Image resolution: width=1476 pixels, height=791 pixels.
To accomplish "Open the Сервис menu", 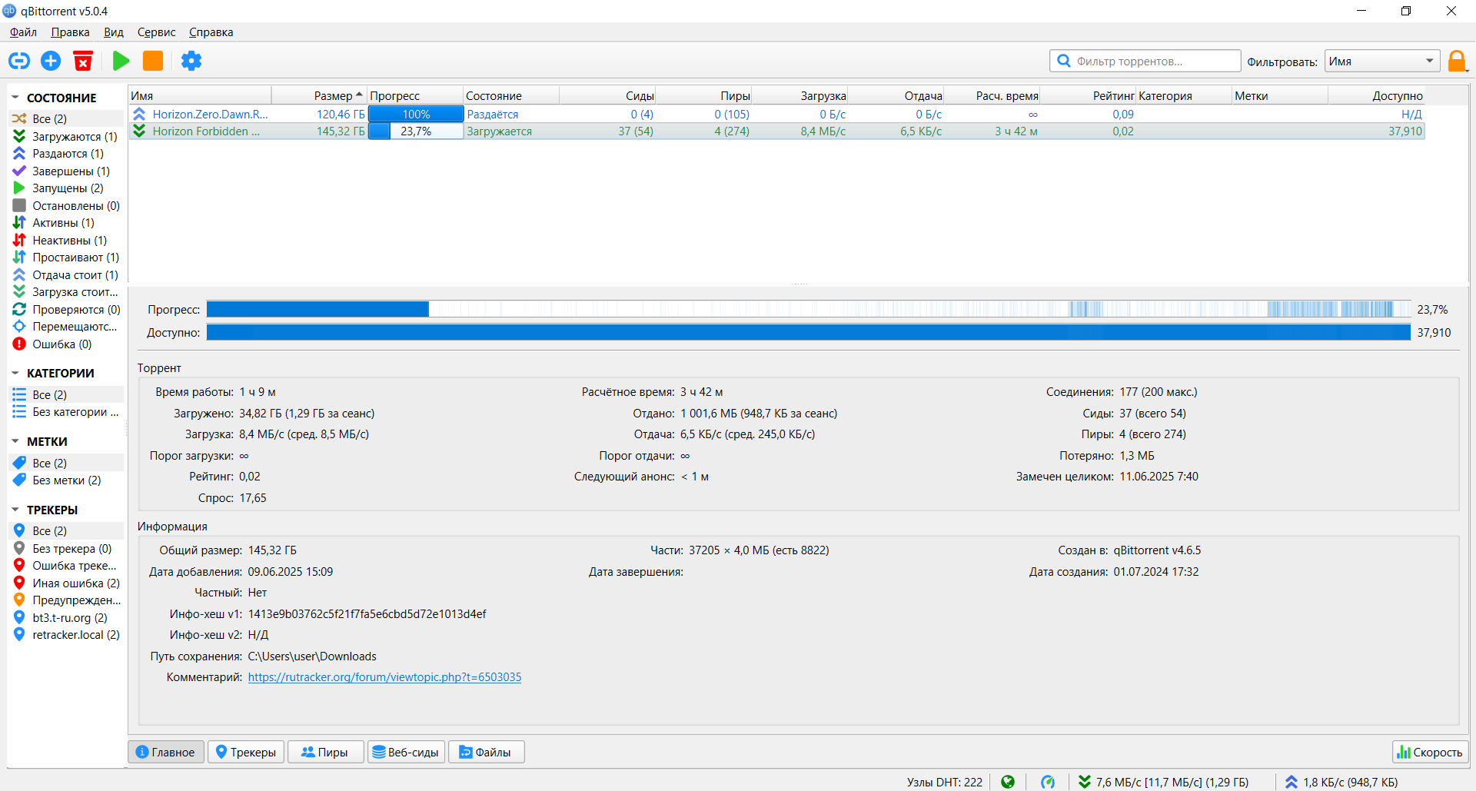I will point(156,32).
